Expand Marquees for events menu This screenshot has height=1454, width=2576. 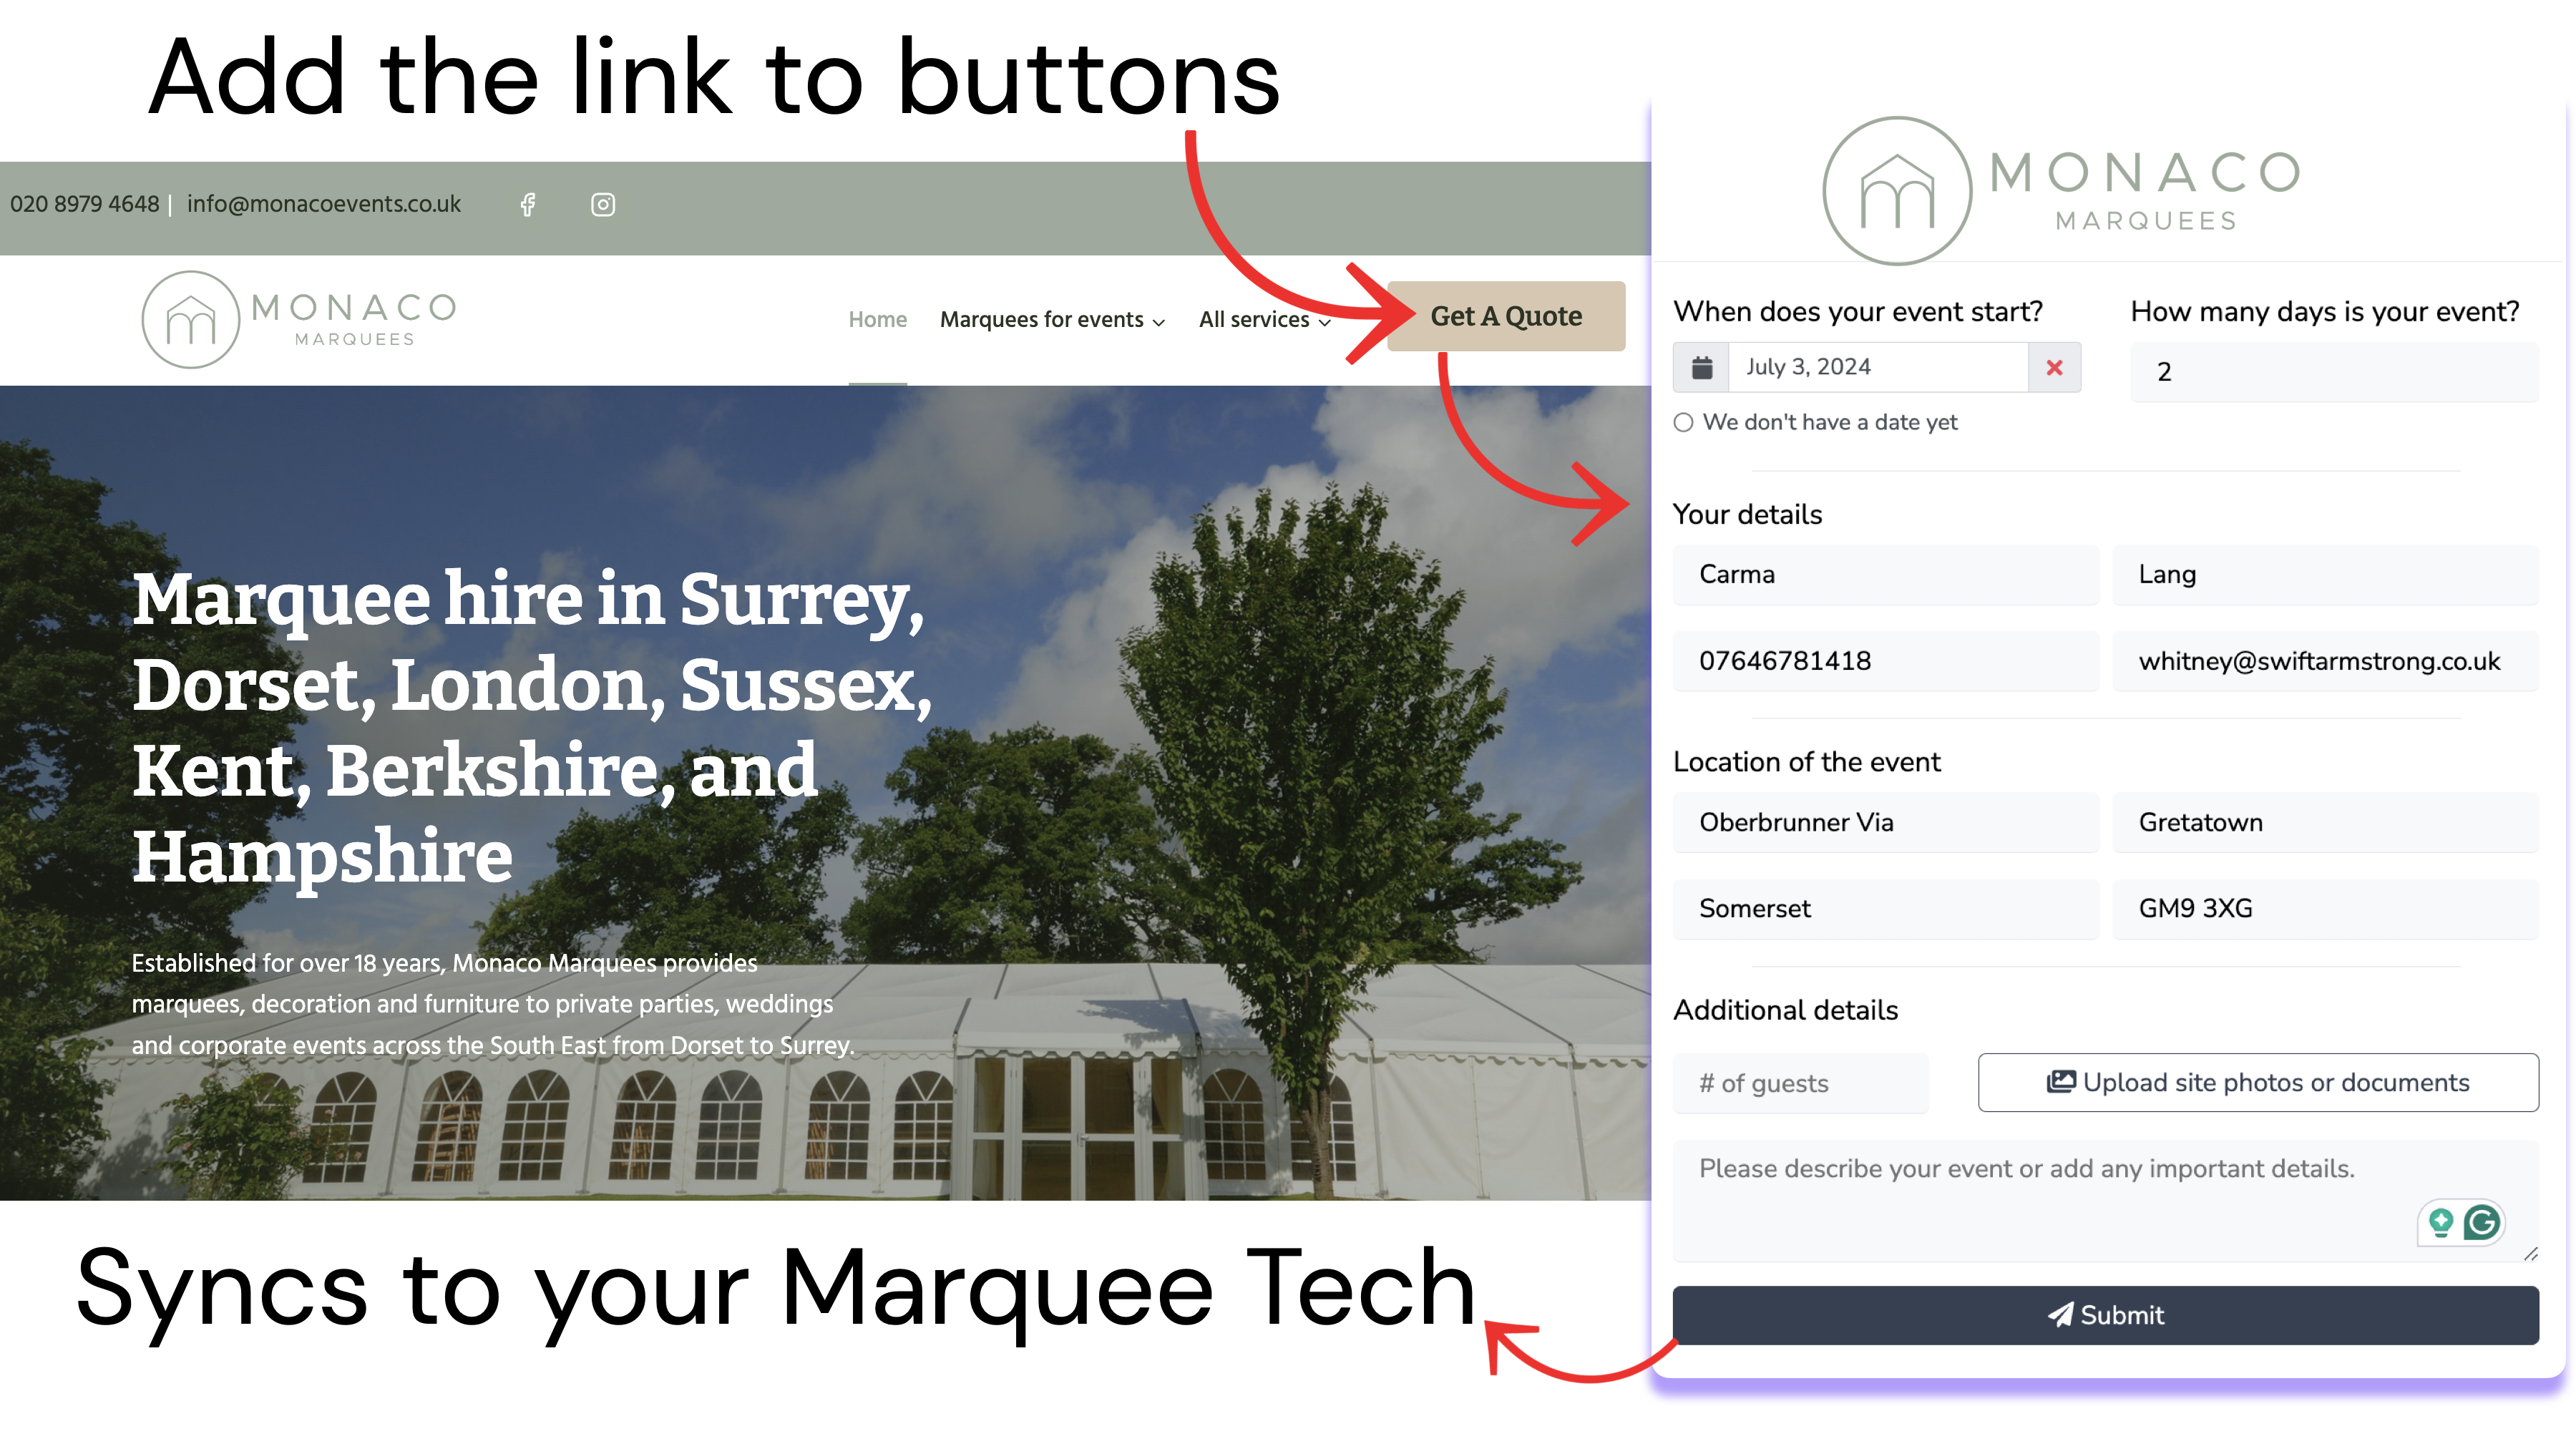tap(1052, 319)
